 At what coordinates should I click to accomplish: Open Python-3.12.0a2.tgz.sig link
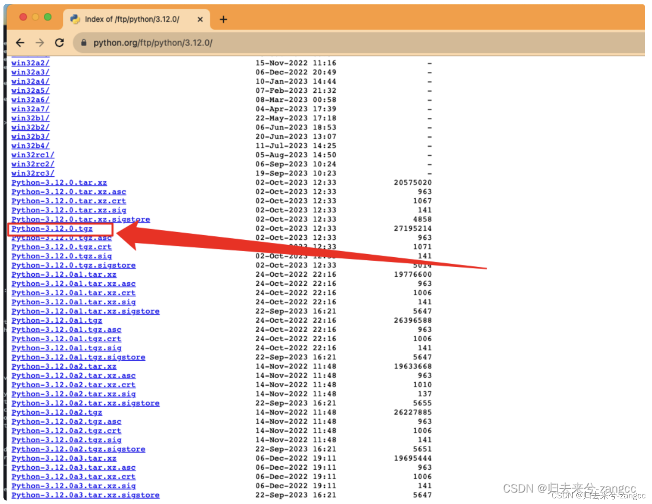(x=66, y=440)
